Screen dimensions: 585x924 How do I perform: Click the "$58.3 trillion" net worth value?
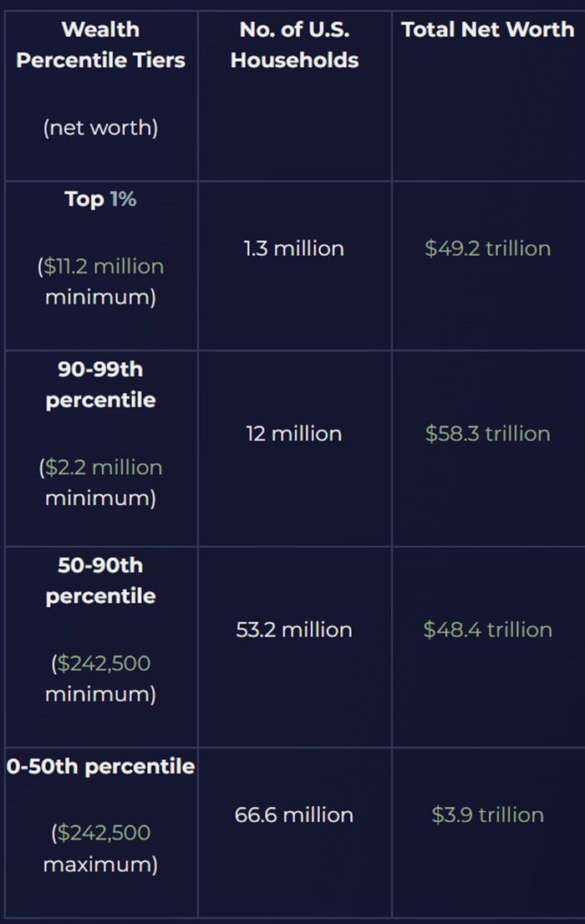coord(488,433)
